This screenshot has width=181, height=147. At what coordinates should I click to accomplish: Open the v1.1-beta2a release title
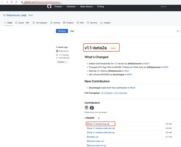pos(96,48)
